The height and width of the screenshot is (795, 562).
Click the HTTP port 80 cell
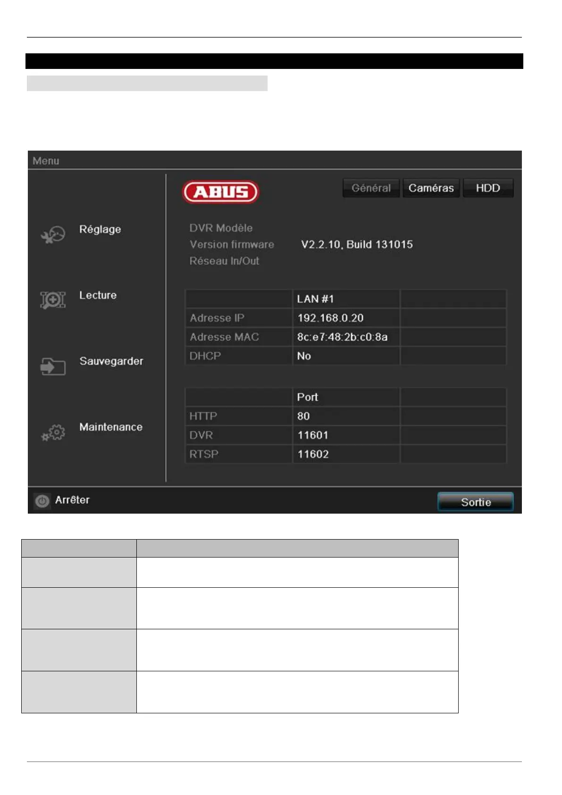[346, 416]
